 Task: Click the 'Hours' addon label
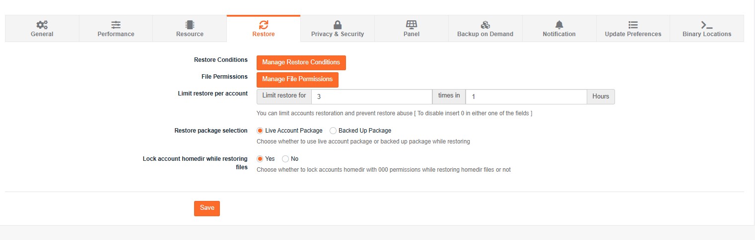point(601,96)
